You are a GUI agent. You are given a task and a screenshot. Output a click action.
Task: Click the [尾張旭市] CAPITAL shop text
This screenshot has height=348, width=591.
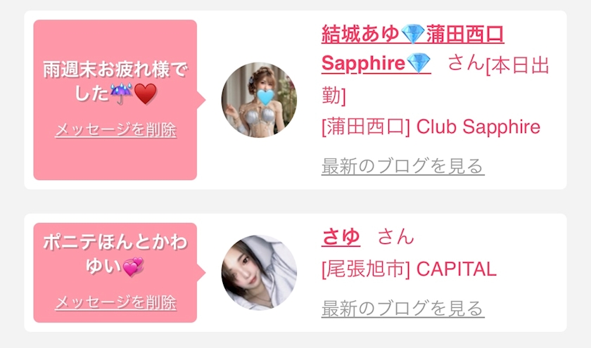point(409,269)
